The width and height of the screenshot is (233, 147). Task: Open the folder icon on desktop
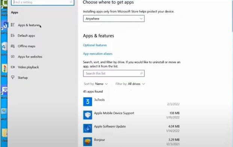pos(4,133)
